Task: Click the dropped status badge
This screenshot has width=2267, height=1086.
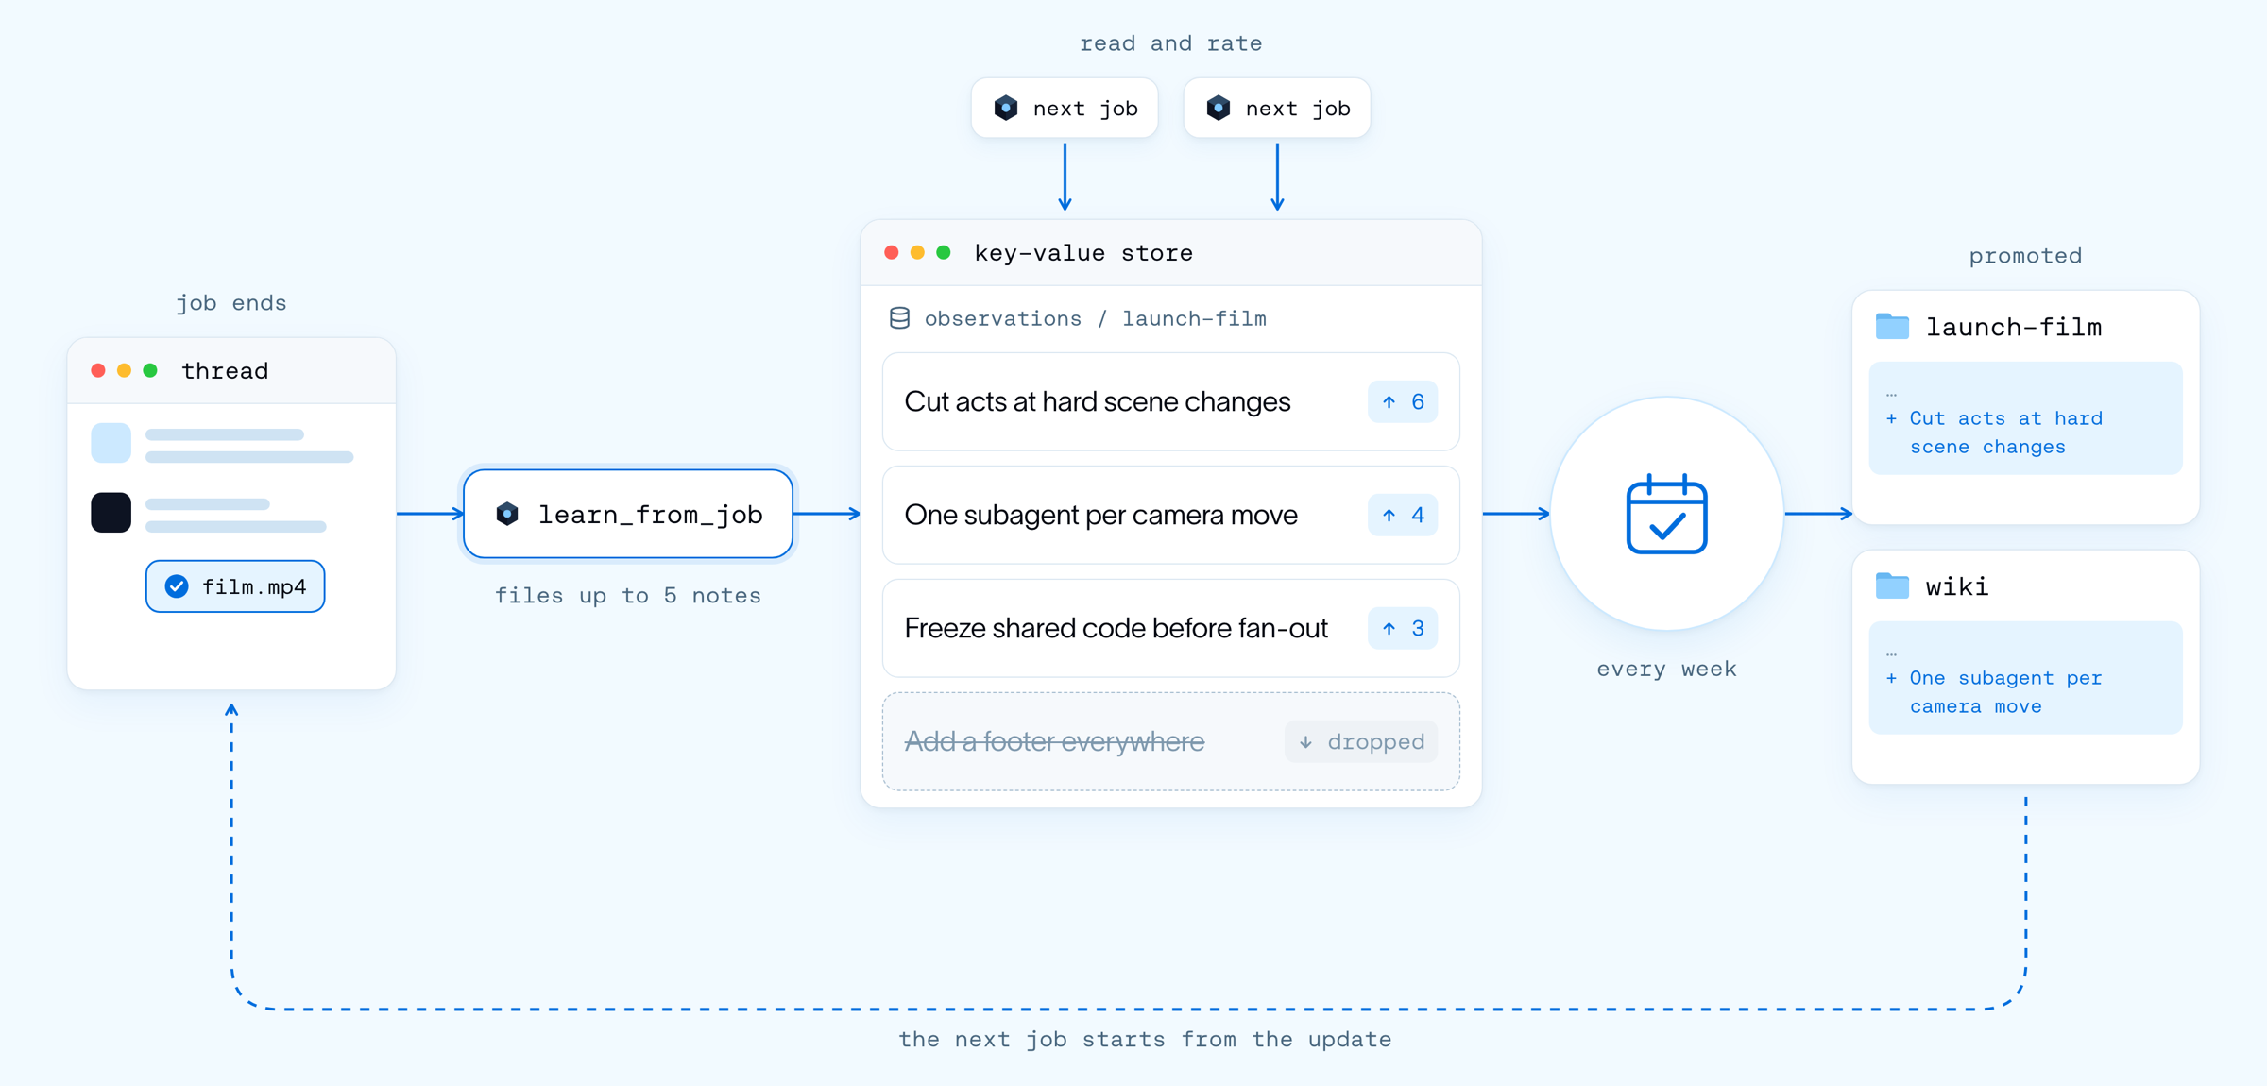Action: point(1361,741)
